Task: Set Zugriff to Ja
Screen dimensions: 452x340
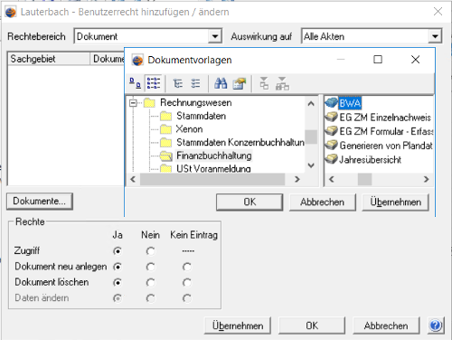Action: click(x=118, y=250)
